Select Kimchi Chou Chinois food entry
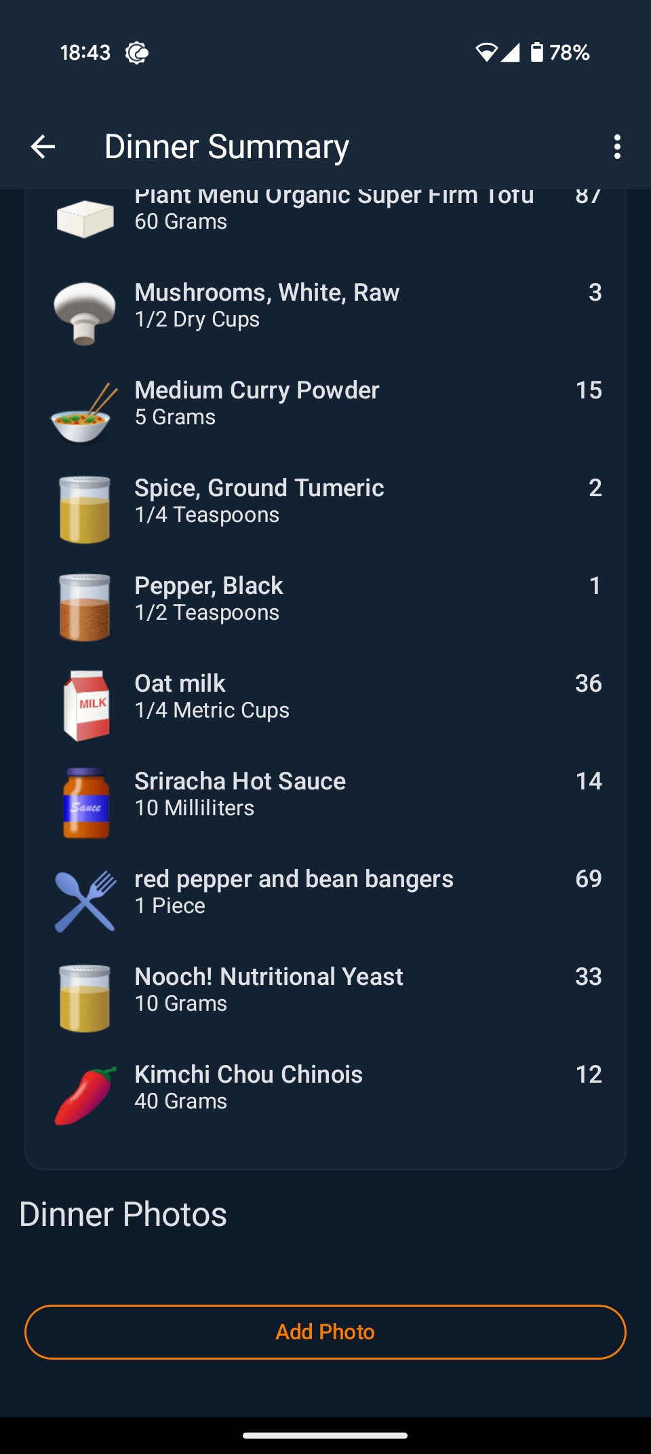The height and width of the screenshot is (1454, 651). [x=248, y=1075]
